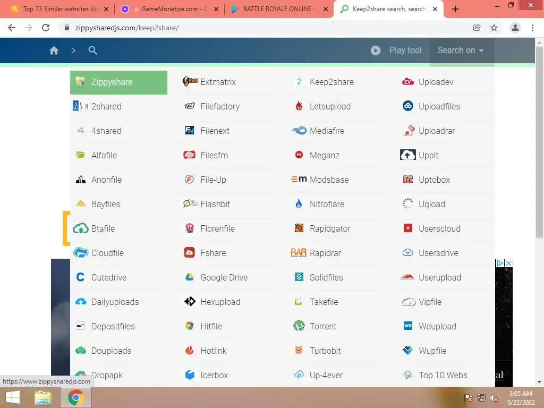Click the Turbobit orange icon
The height and width of the screenshot is (408, 544).
coord(299,350)
